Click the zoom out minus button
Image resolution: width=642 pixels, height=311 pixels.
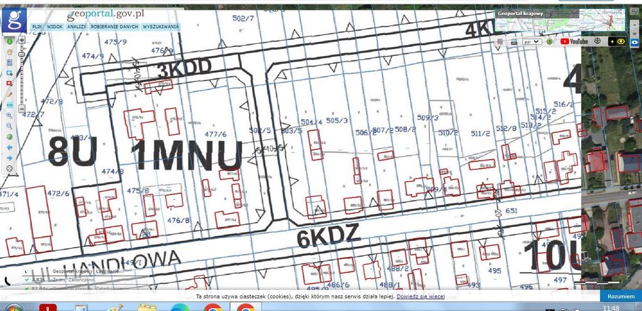point(22,108)
